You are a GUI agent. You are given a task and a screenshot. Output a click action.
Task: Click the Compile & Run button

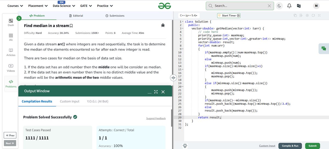click(x=290, y=146)
